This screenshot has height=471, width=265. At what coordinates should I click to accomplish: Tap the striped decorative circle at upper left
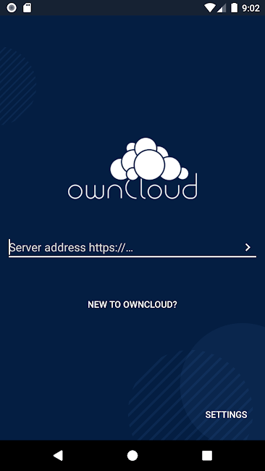point(15,86)
